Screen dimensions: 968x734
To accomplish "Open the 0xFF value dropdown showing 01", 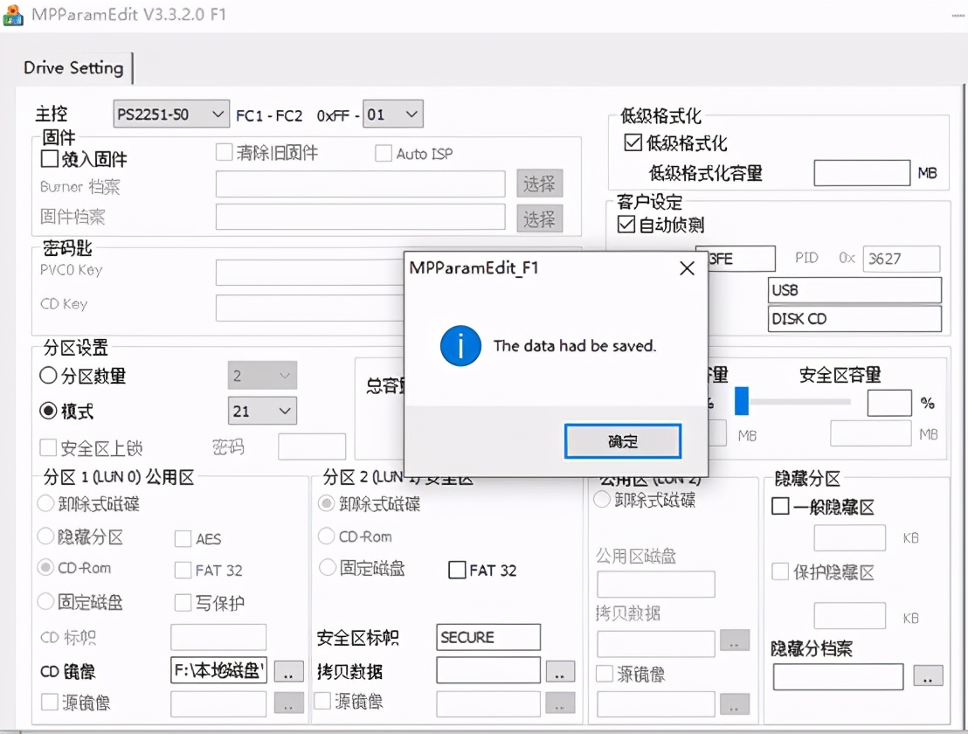I will point(393,114).
